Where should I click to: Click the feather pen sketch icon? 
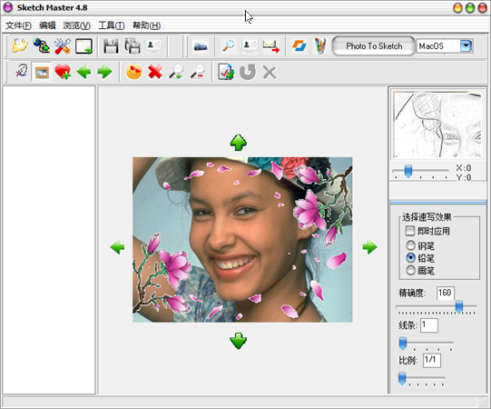coord(21,72)
